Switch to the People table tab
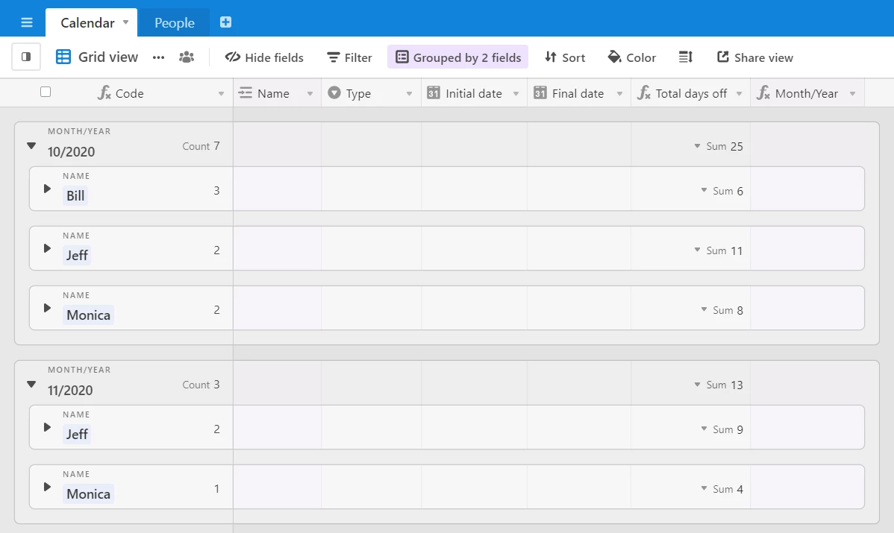This screenshot has width=894, height=533. 175,23
